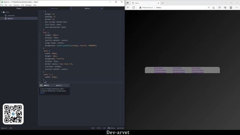Open the View menu in Atom

pyautogui.click(x=10, y=5)
